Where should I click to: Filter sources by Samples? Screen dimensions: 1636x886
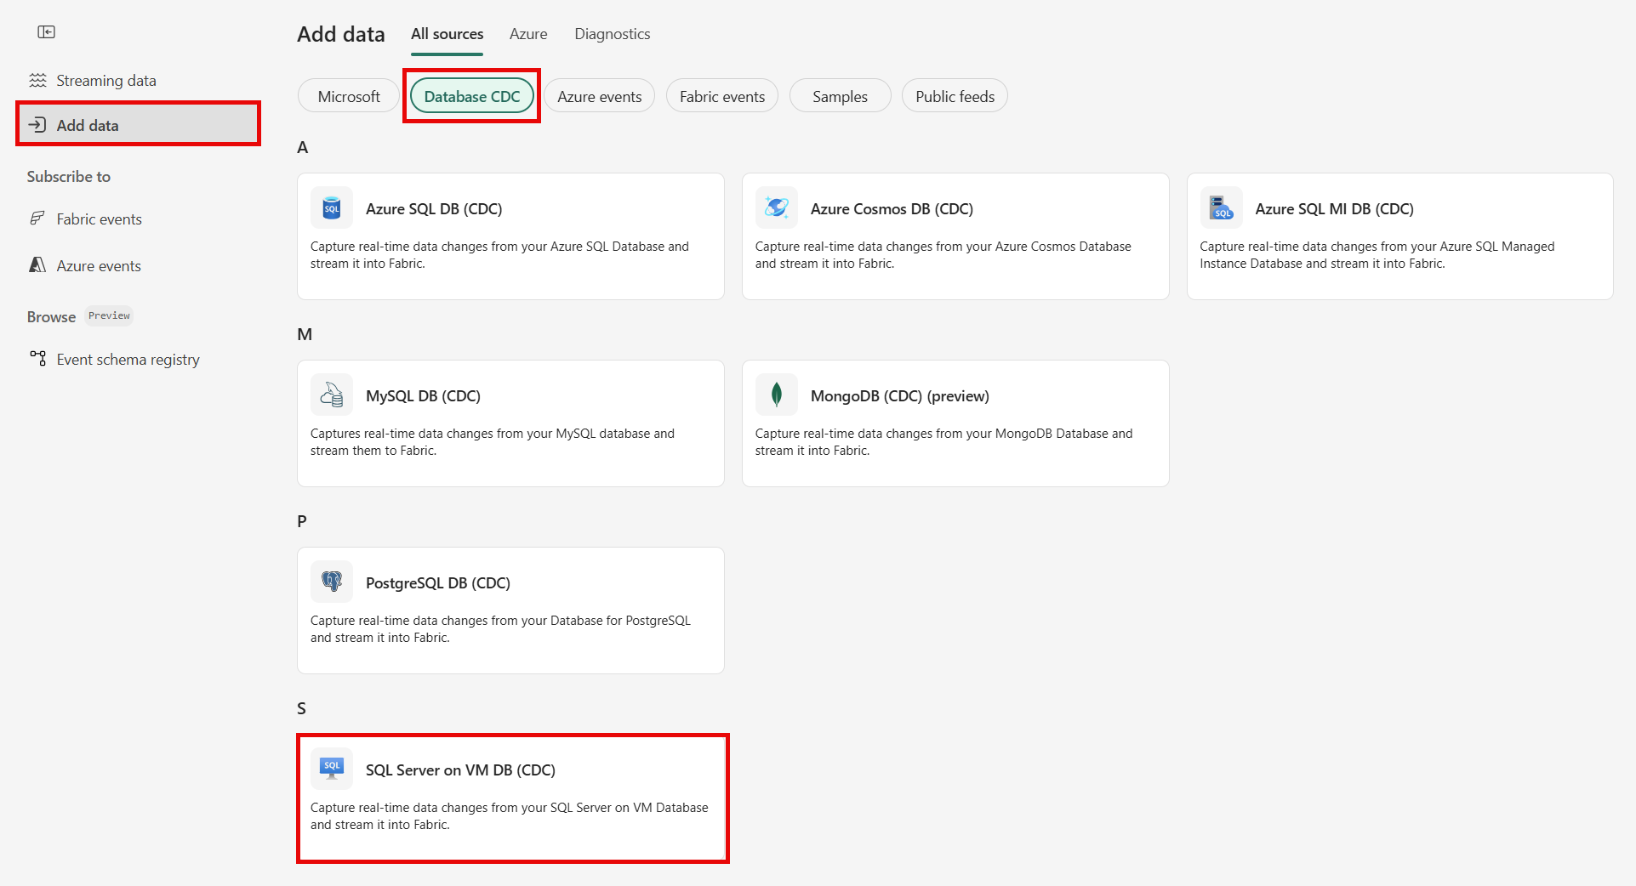coord(841,96)
